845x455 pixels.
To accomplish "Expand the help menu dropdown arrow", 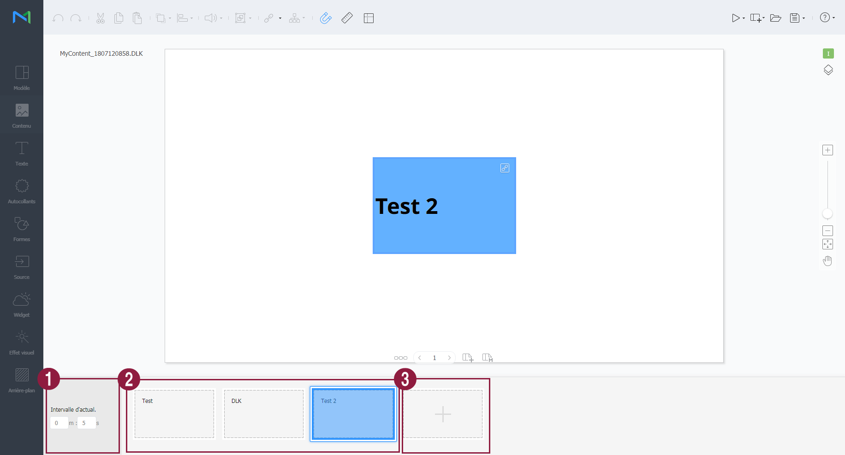I will click(x=833, y=18).
